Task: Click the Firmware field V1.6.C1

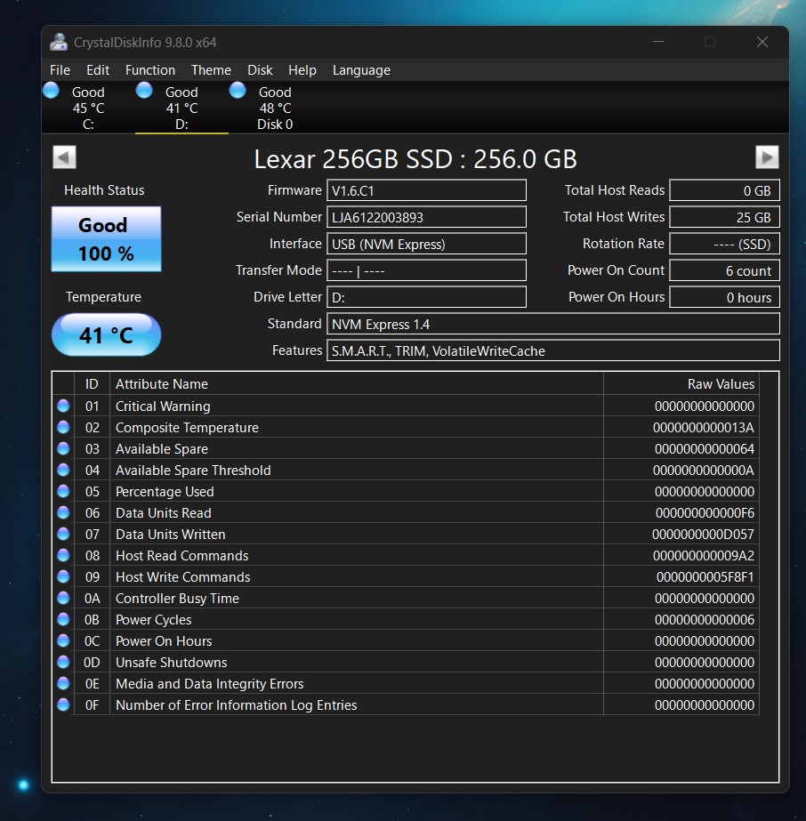Action: tap(426, 190)
